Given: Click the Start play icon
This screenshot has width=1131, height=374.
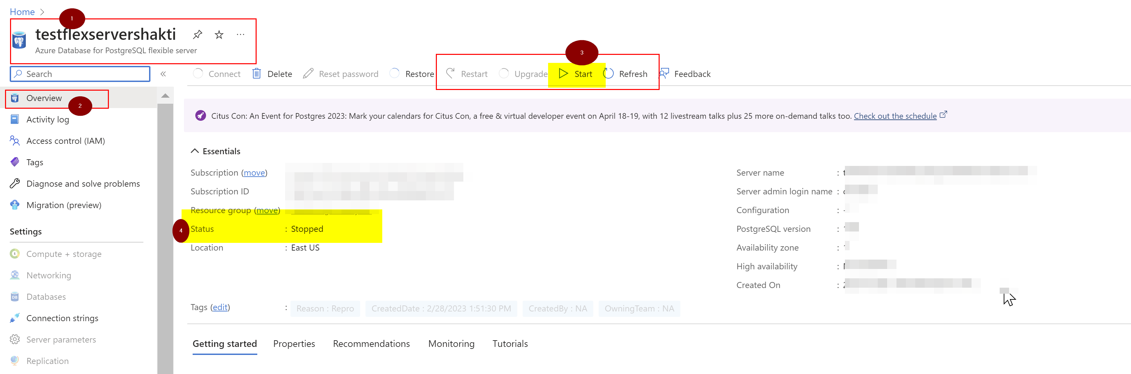Looking at the screenshot, I should (563, 73).
